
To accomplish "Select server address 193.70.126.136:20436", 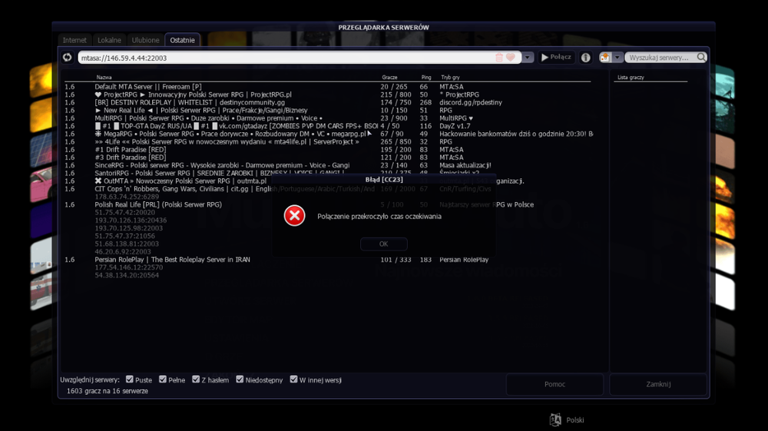I will pos(131,220).
